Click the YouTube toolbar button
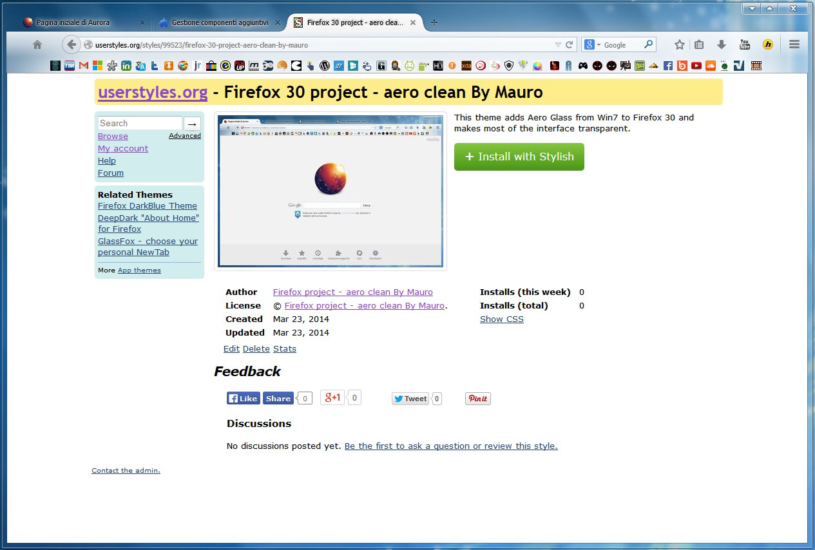 pos(745,44)
